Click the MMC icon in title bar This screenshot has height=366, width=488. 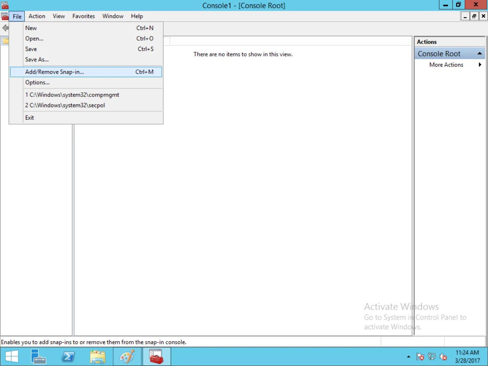[5, 5]
